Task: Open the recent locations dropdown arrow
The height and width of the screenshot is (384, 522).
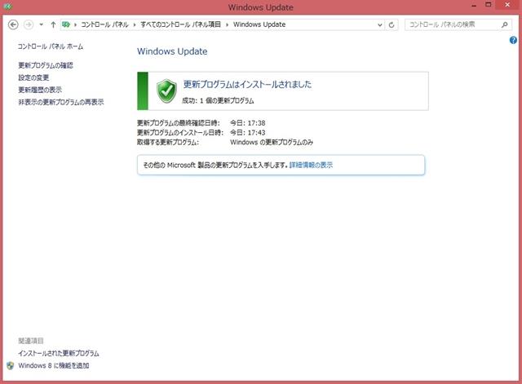Action: 41,24
